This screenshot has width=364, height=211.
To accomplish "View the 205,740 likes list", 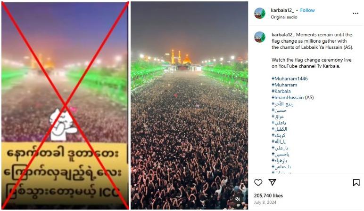I will click(268, 196).
